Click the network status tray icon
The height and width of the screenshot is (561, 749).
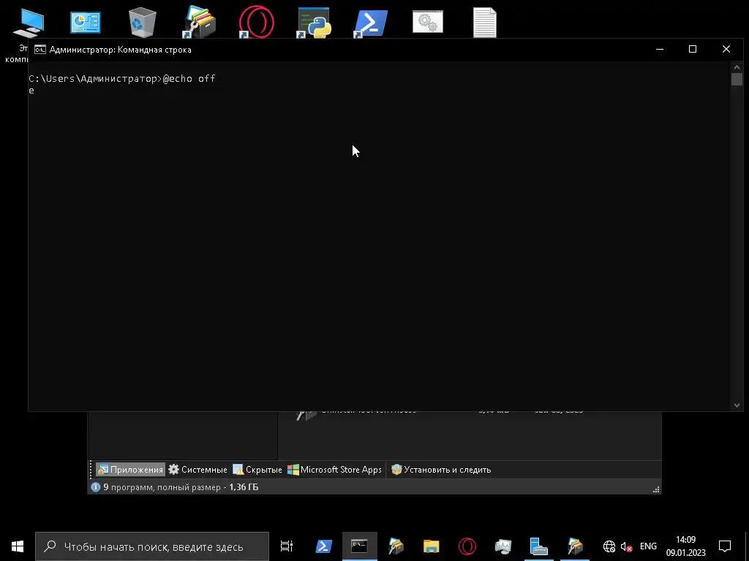tap(609, 546)
